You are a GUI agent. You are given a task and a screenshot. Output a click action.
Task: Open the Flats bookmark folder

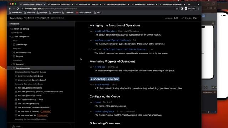pos(97,12)
